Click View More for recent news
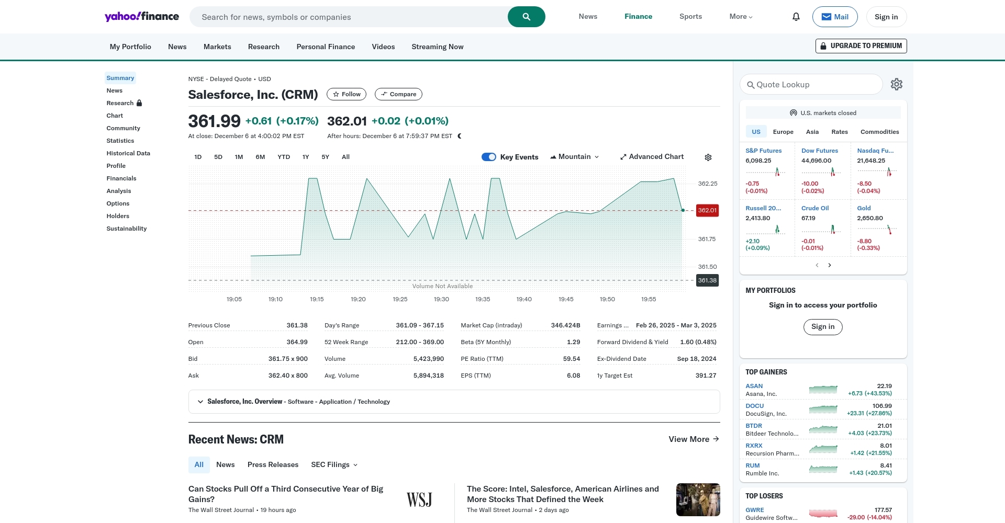Viewport: 1005px width, 523px height. (x=693, y=439)
